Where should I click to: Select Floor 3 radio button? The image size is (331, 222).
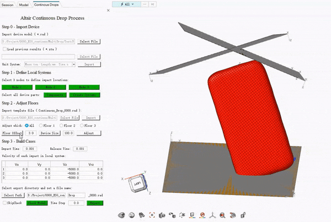(82, 126)
